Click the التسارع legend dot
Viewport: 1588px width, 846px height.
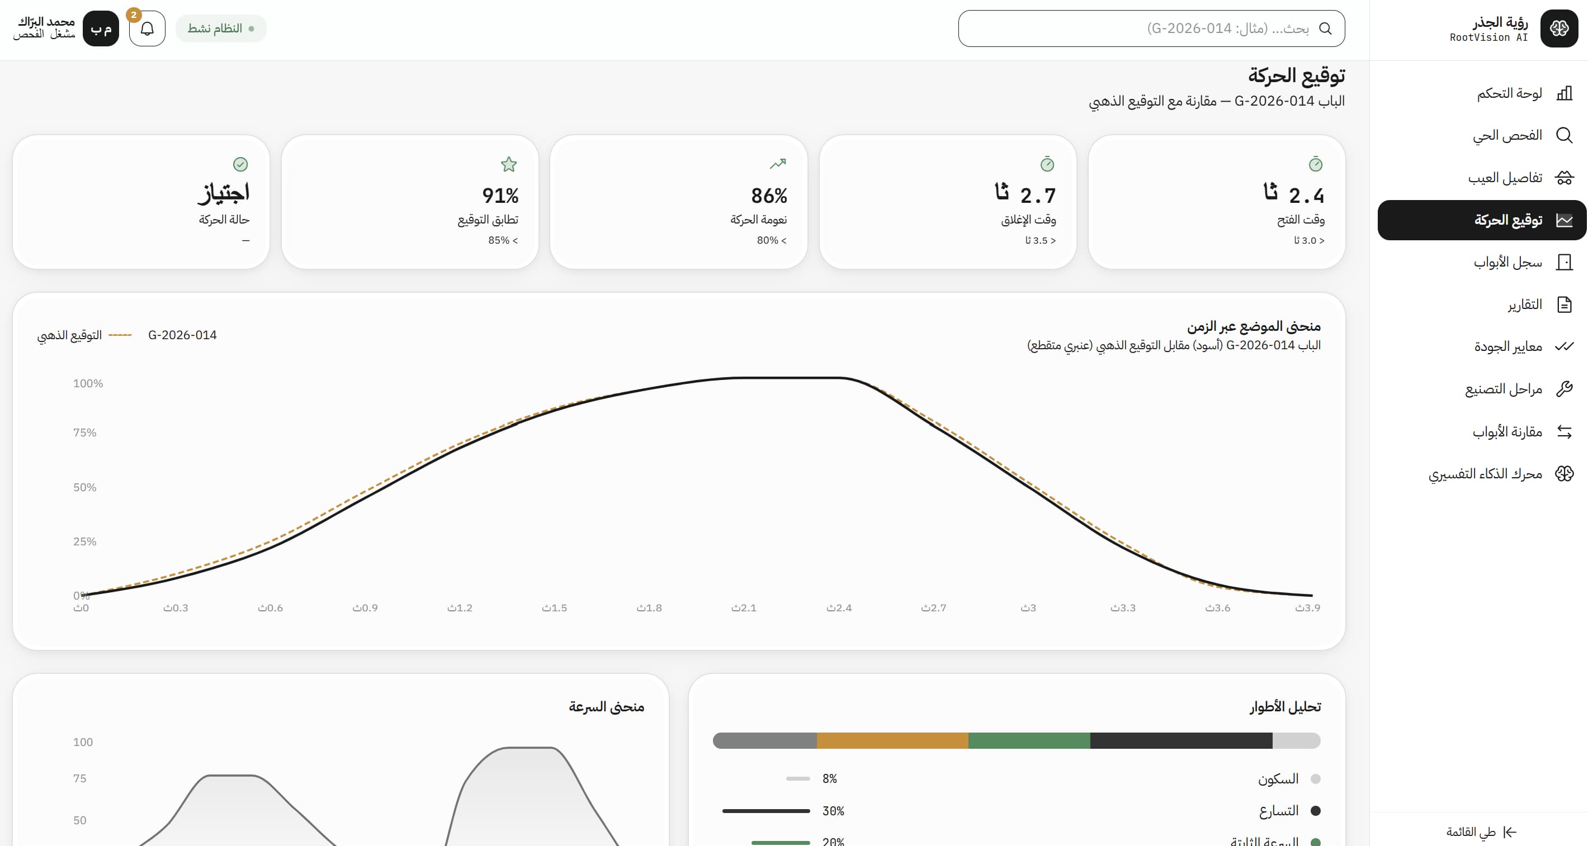pyautogui.click(x=1316, y=811)
